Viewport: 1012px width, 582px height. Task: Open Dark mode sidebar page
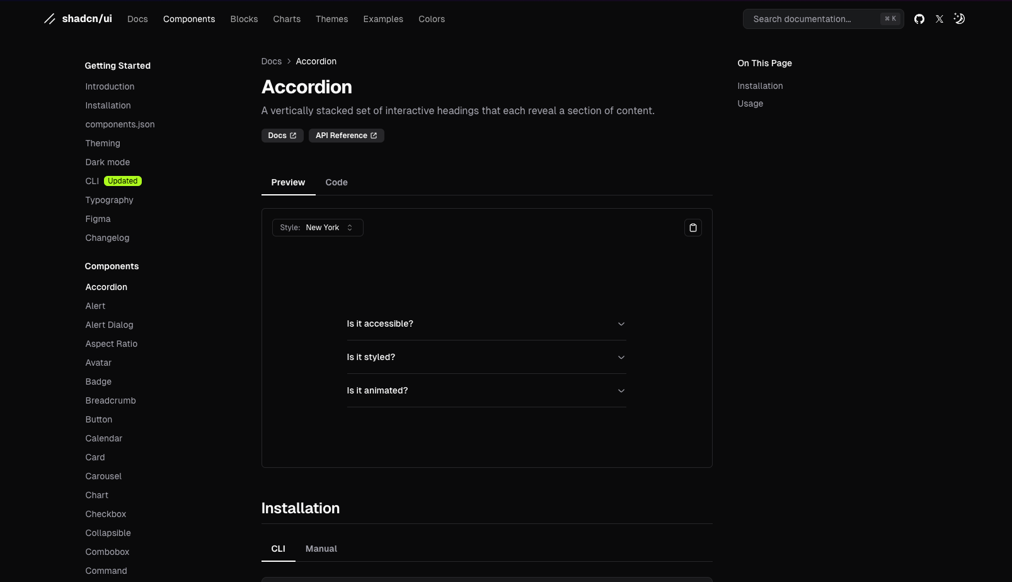(x=108, y=162)
